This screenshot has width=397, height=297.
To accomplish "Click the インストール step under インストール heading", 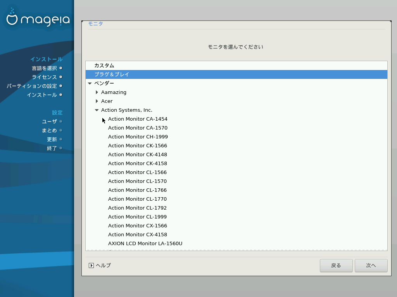I will (42, 95).
